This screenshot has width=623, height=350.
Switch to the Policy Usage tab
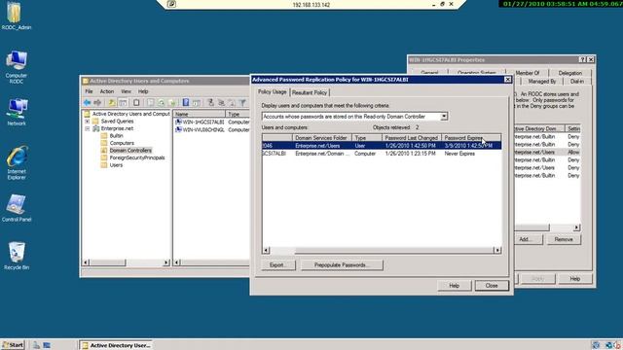pyautogui.click(x=273, y=91)
